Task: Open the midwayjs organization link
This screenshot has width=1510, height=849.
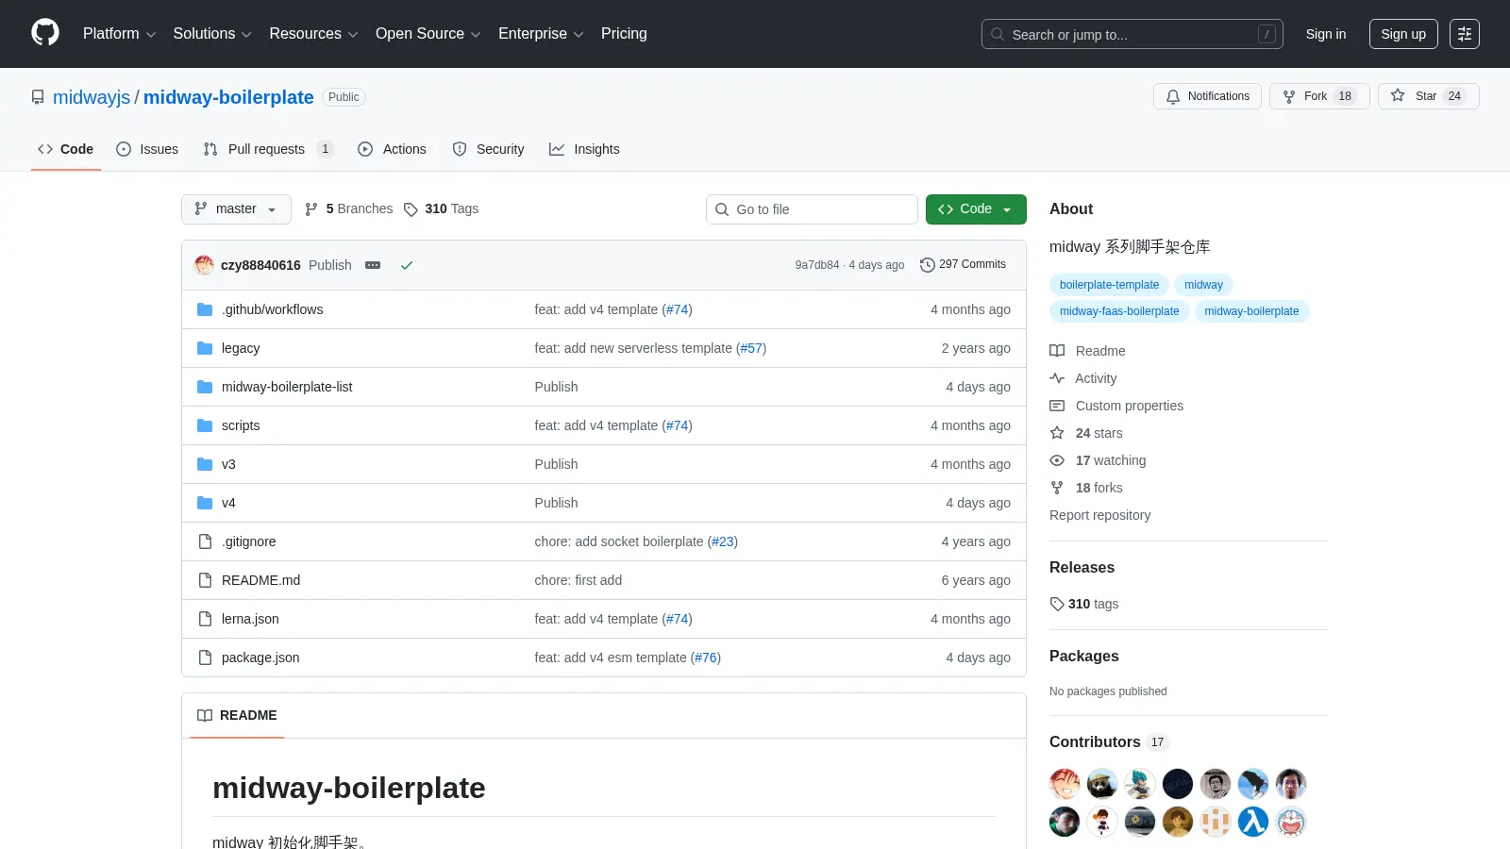Action: [92, 97]
